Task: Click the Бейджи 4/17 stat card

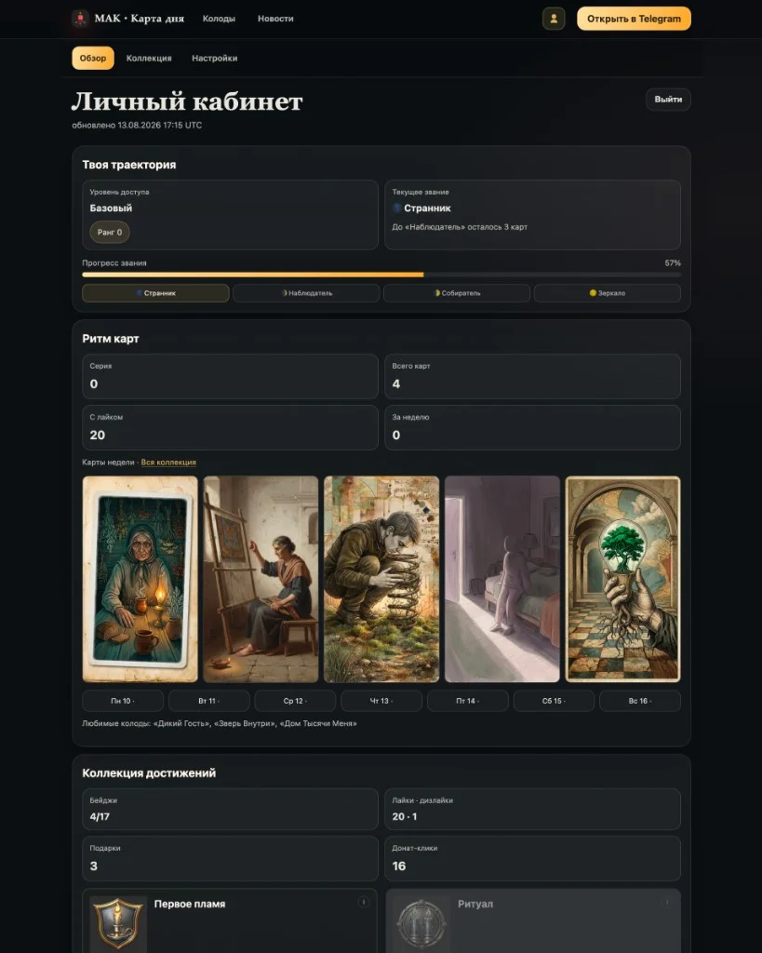Action: point(231,809)
